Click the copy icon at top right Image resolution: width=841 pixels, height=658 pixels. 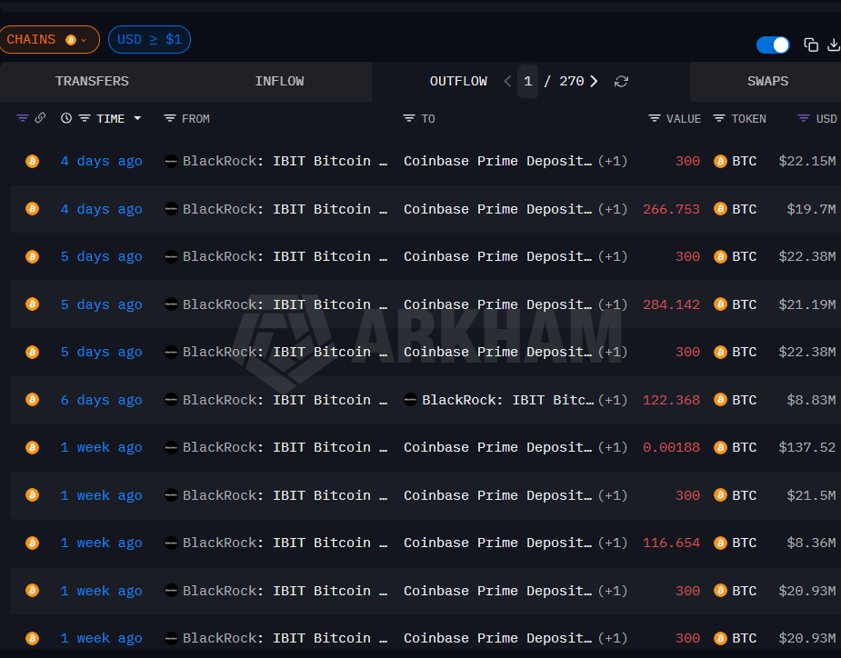[x=810, y=45]
